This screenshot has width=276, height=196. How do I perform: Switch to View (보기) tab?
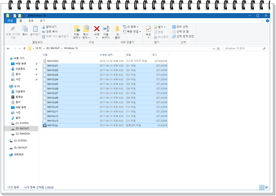click(42, 21)
